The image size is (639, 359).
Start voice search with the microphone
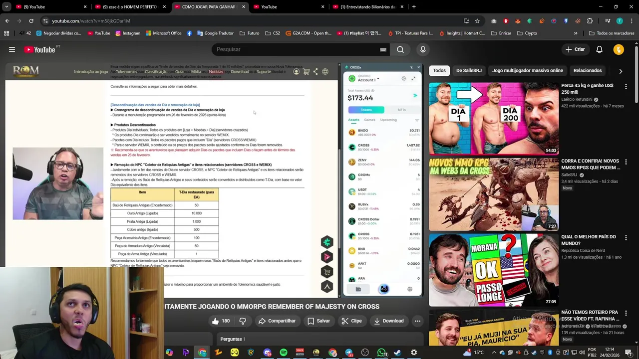pyautogui.click(x=423, y=49)
